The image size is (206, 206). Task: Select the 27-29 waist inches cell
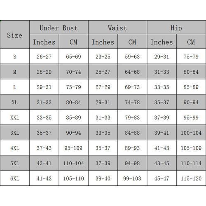coord(103,87)
